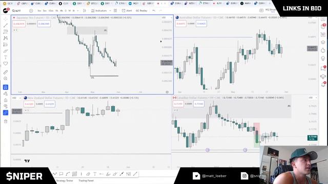This screenshot has height=184, width=328.
Task: Switch to the BTC browser tab
Action: pos(92,4)
